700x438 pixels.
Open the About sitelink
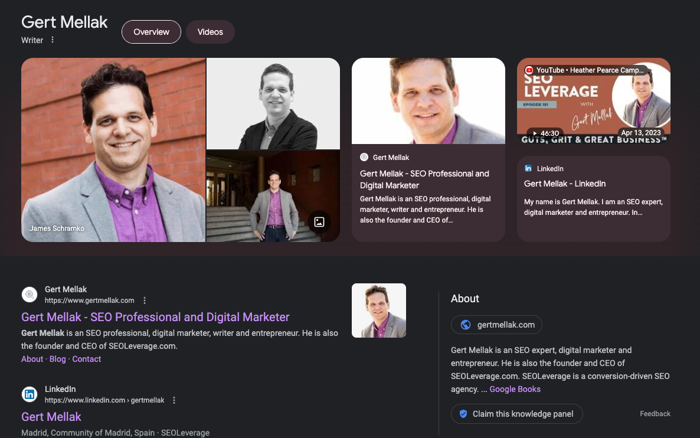click(x=32, y=359)
